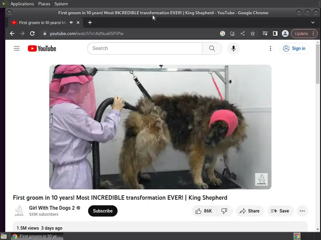Click channel watermark in video corner

(x=261, y=179)
